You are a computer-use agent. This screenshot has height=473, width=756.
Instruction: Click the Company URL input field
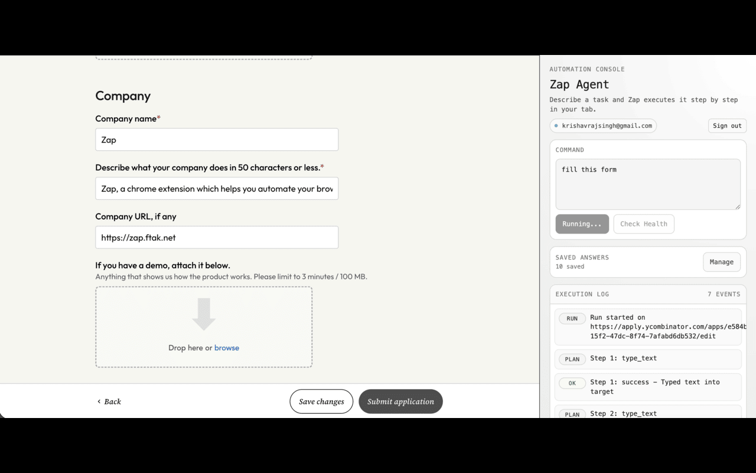coord(217,238)
